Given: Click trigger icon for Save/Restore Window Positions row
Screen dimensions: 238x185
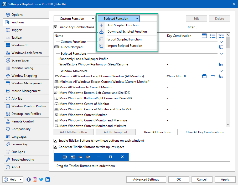Looking at the screenshot, I should [221, 64].
